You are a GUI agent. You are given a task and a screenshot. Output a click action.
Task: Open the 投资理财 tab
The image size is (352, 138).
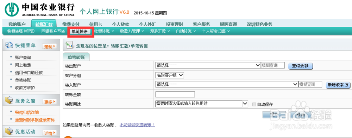(174, 24)
